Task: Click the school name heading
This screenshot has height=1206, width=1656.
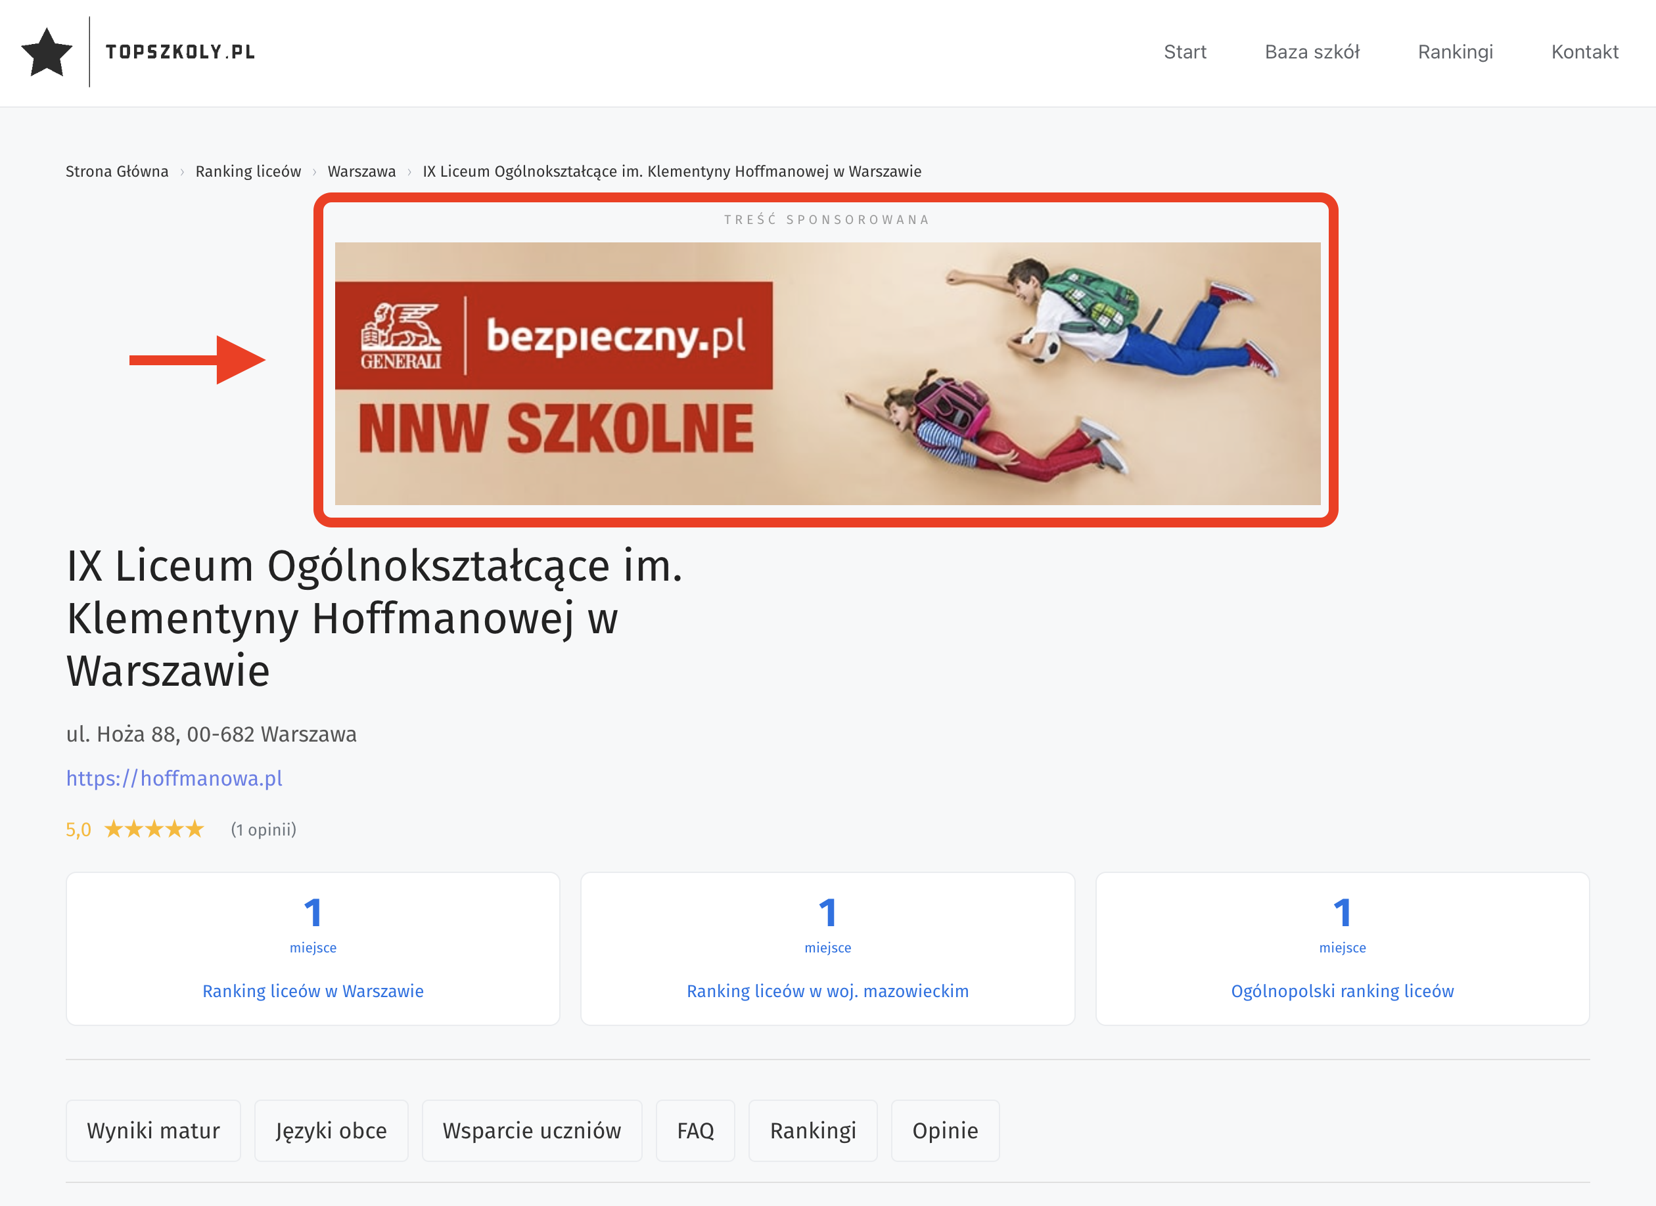Action: (374, 617)
